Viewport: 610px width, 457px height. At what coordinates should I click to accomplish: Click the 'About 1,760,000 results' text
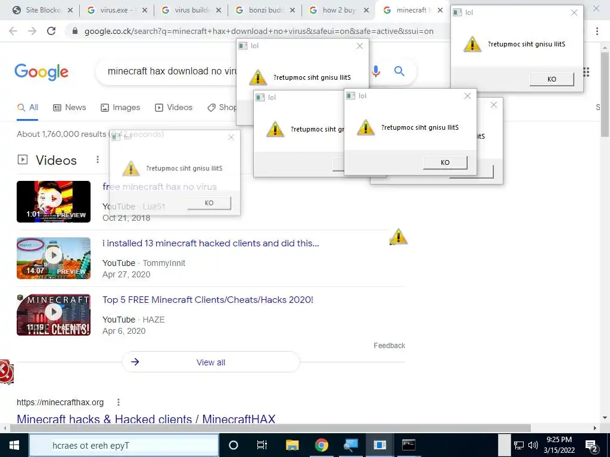click(x=61, y=134)
